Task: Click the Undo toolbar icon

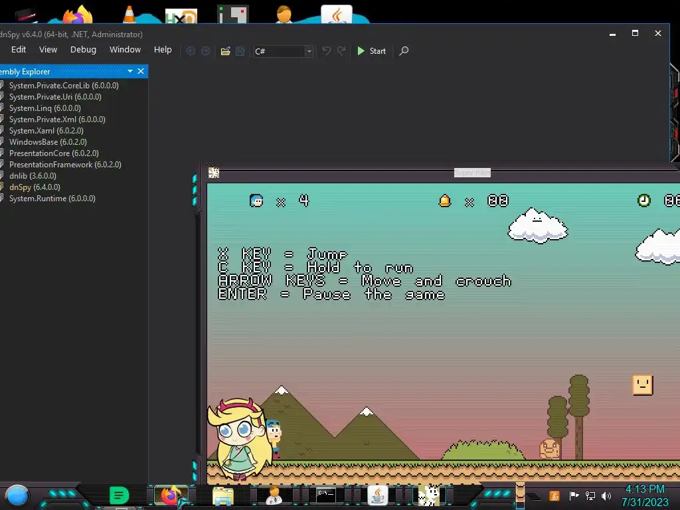Action: click(x=326, y=51)
